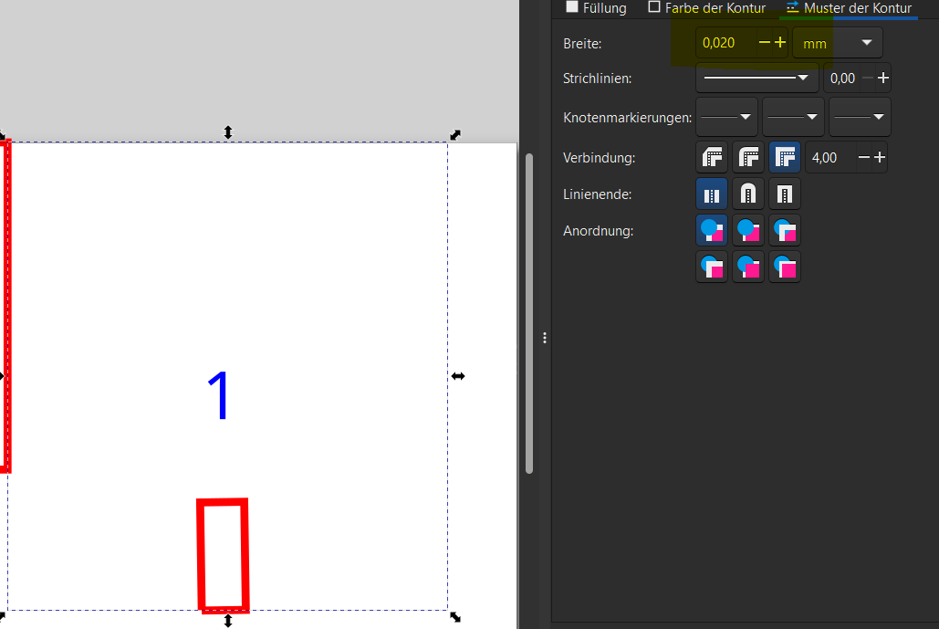Screen dimensions: 939x629
Task: Set Anordnung to markers, stroke, fill
Action: click(x=785, y=267)
